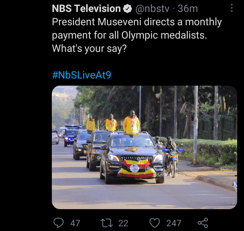Open the 36m timestamp link
Screen dimensions: 244x231
[x=188, y=9]
